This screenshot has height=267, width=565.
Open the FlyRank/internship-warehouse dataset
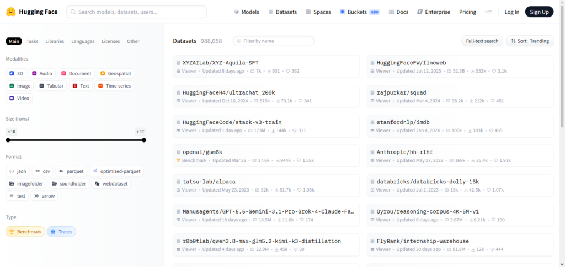[x=460, y=245]
